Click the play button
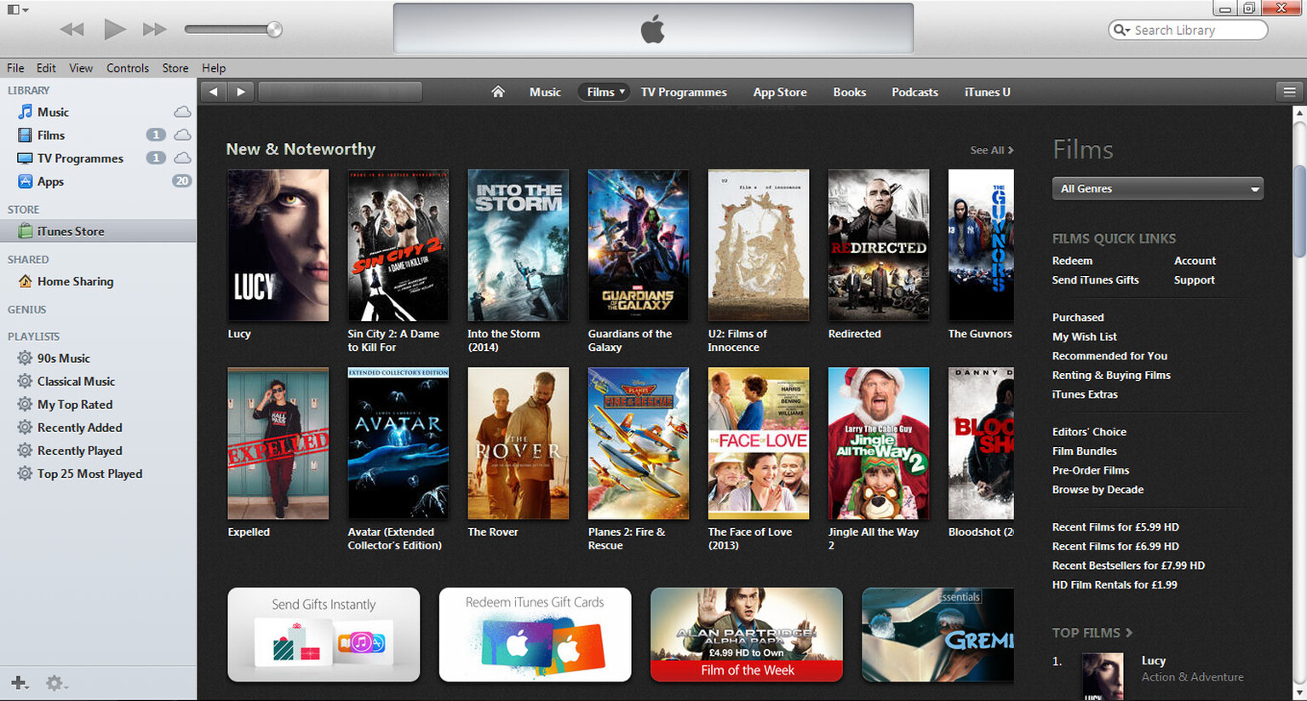Screen dimensions: 1307x701 point(114,29)
